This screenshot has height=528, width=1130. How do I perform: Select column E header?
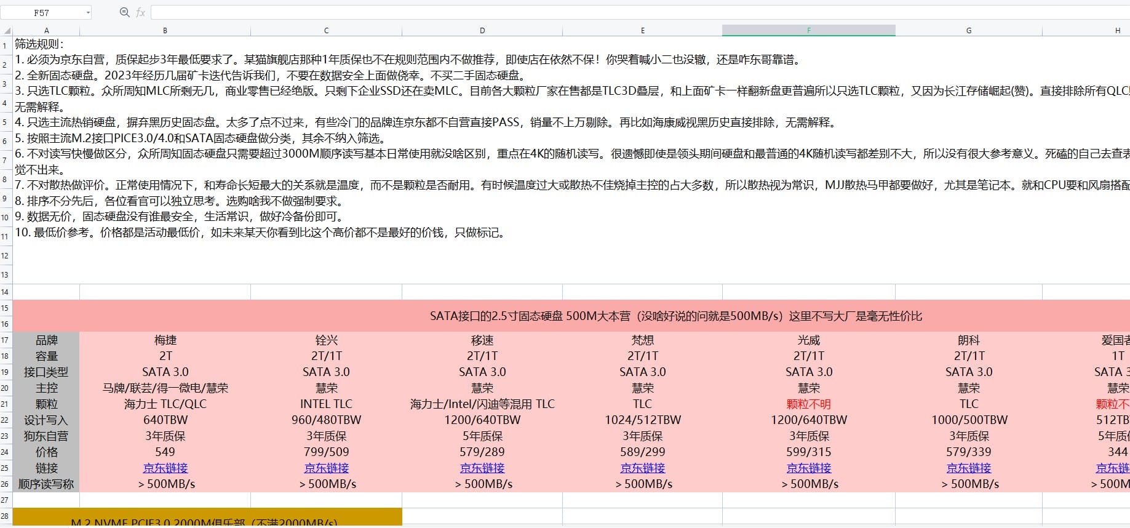point(642,30)
